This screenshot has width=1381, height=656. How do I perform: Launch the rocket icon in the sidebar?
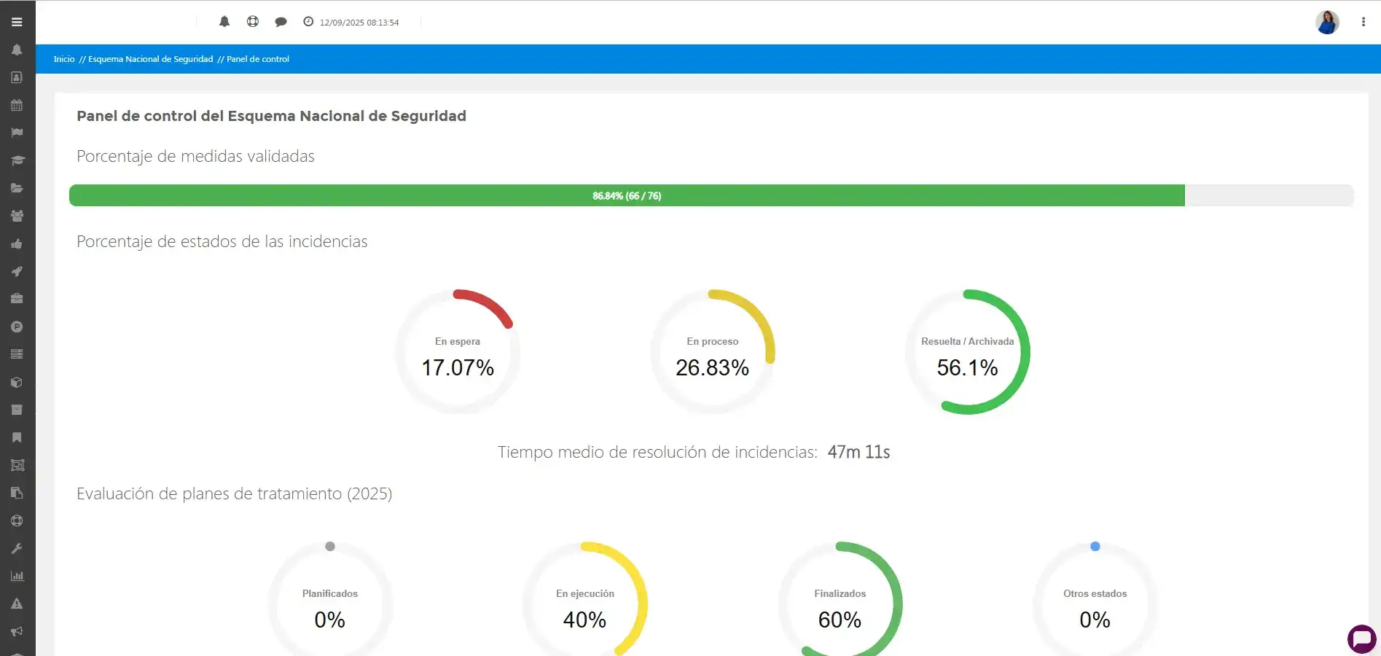click(17, 271)
